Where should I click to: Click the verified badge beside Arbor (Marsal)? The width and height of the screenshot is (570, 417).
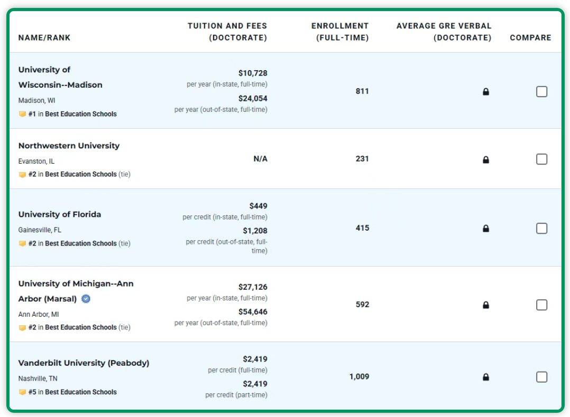(86, 299)
